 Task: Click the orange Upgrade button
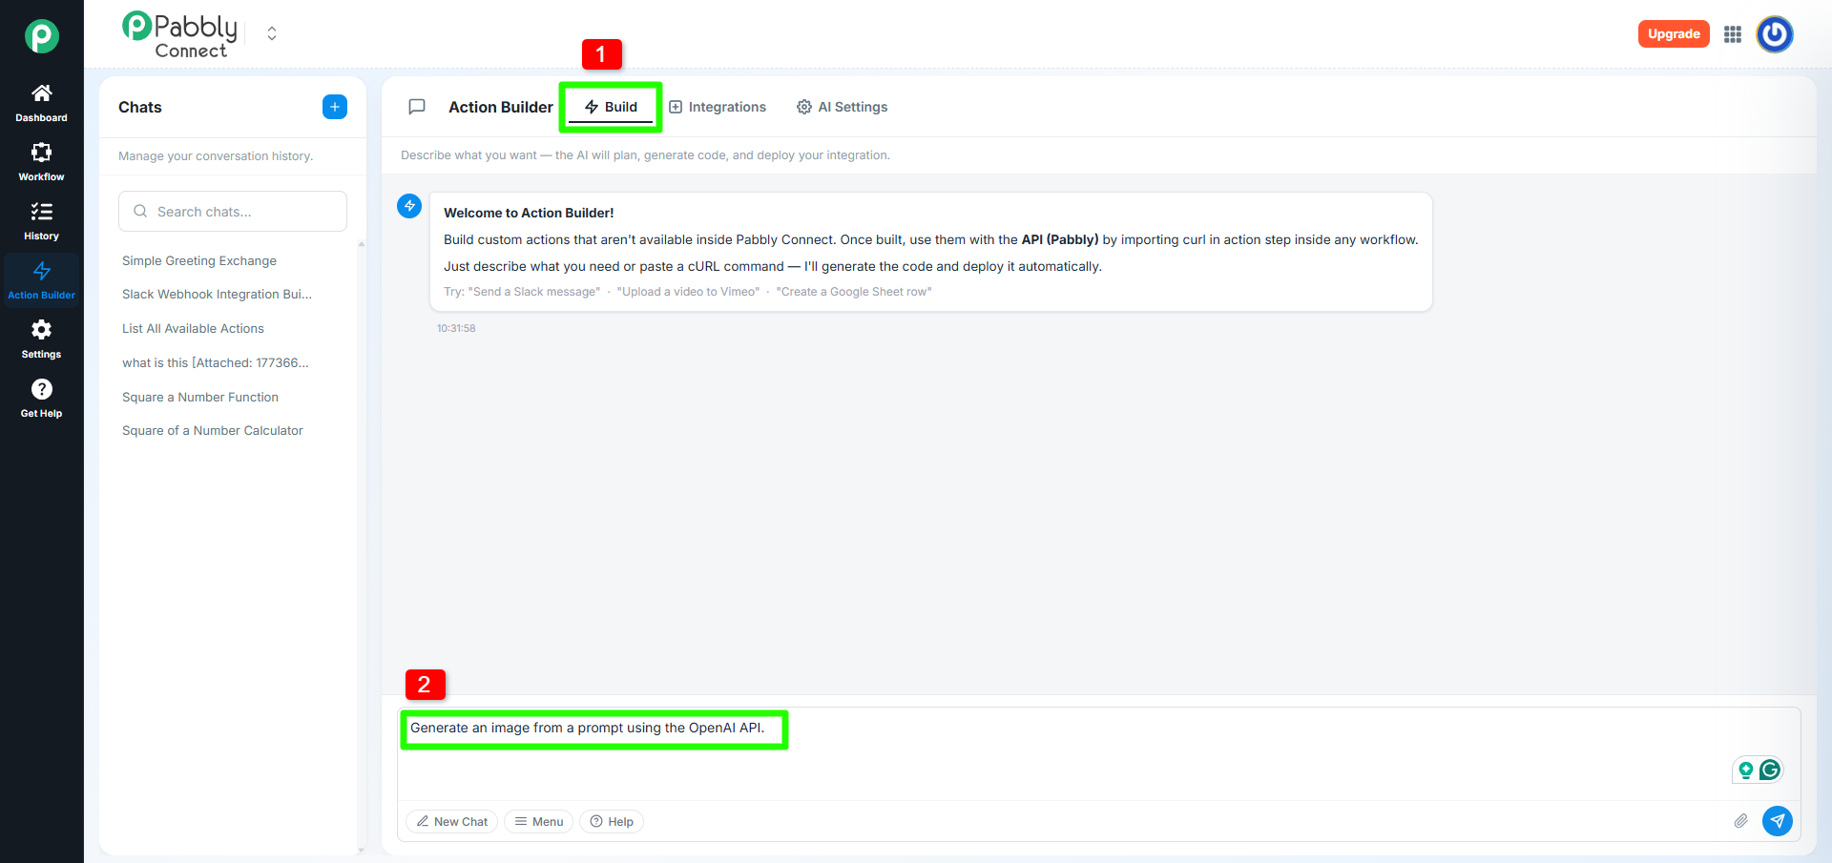tap(1673, 34)
